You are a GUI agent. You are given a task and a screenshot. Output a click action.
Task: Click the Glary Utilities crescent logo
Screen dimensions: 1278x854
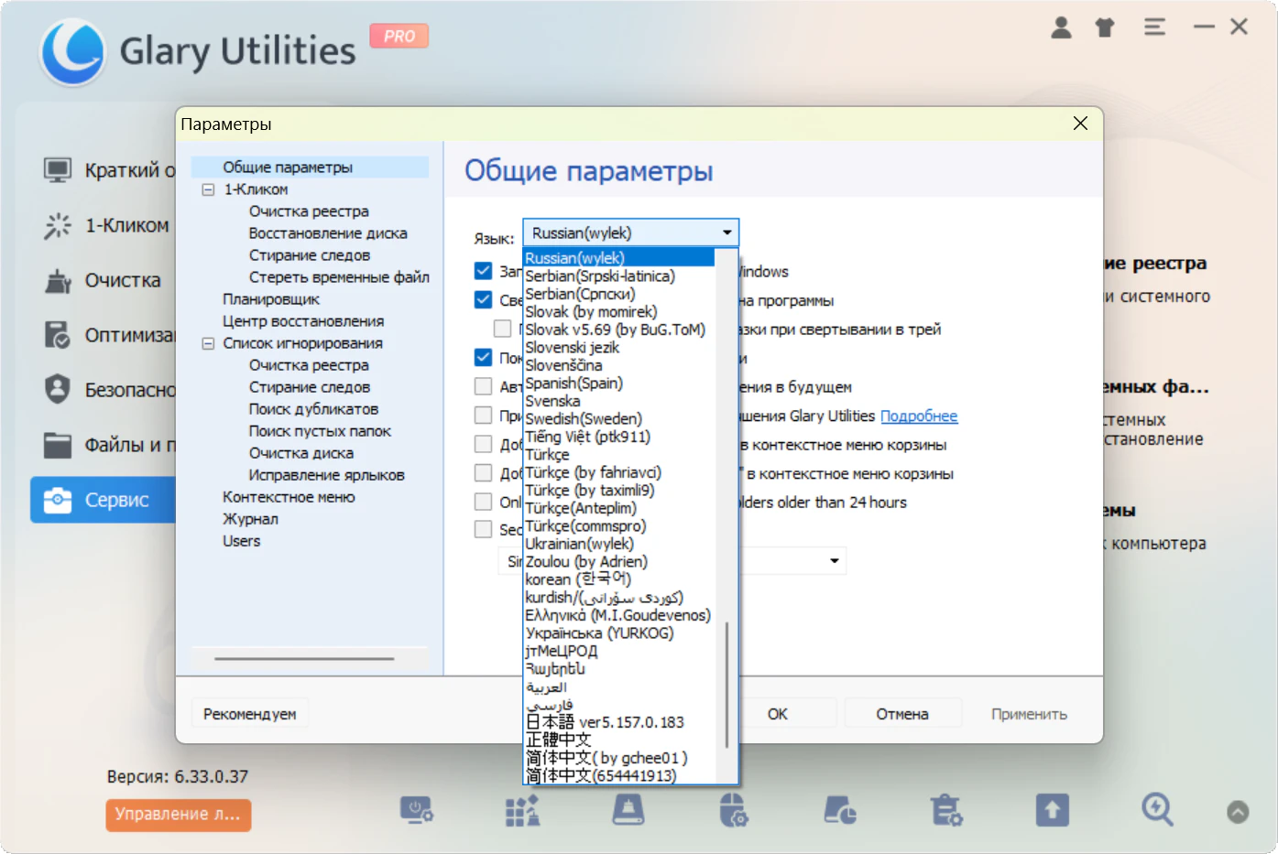(x=73, y=52)
